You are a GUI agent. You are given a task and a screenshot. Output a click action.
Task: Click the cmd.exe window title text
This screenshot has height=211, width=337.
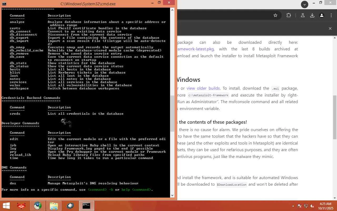(x=88, y=4)
